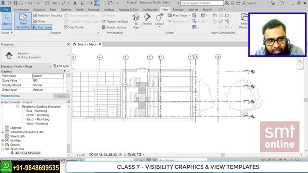Open the Filters tool
This screenshot has height=173, width=308.
point(39,21)
